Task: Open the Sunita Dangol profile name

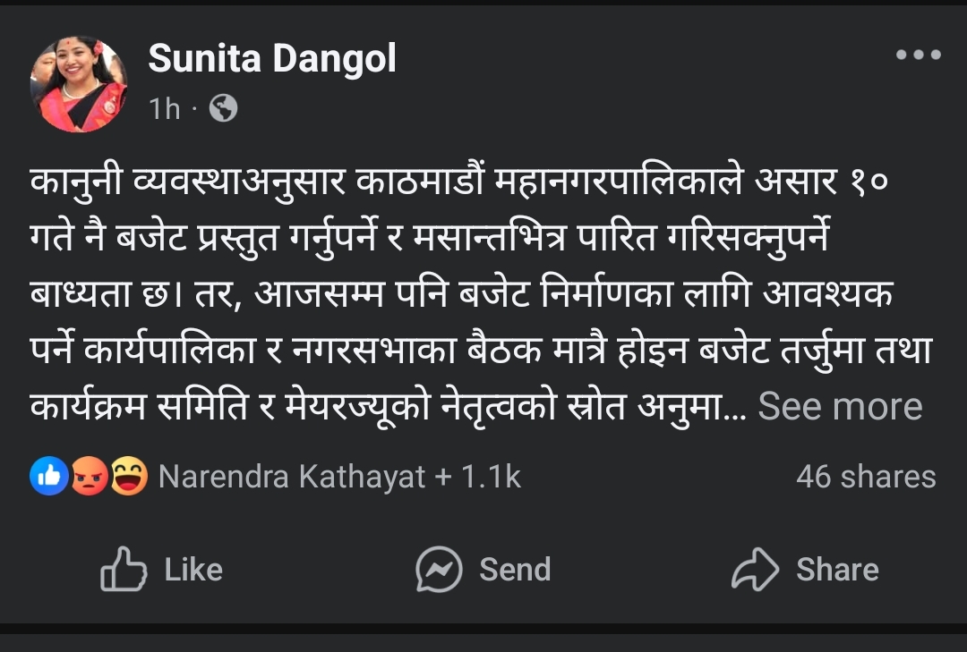Action: [272, 60]
